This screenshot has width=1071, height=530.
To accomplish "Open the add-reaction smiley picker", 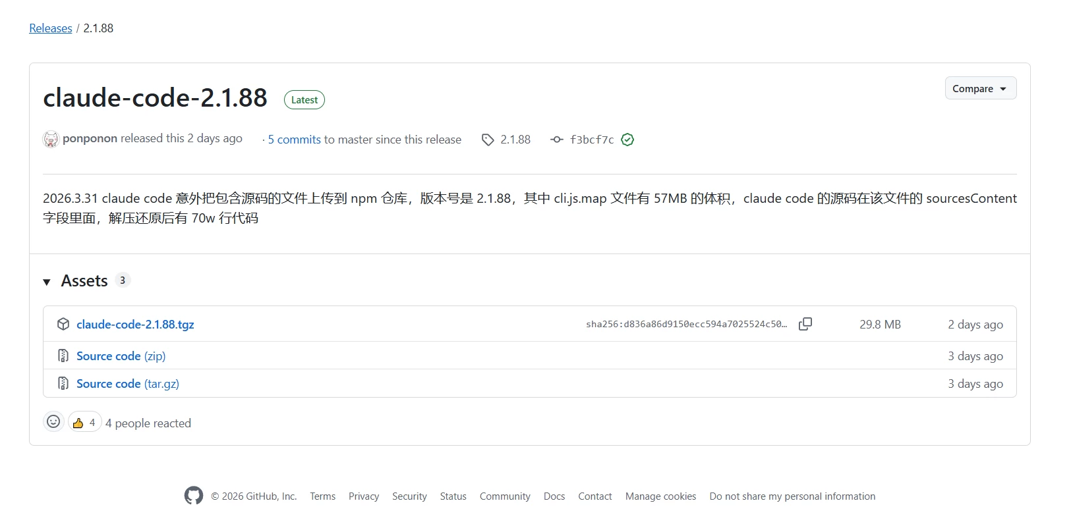I will pos(53,422).
